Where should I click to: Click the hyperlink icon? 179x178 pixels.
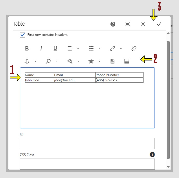point(113,49)
